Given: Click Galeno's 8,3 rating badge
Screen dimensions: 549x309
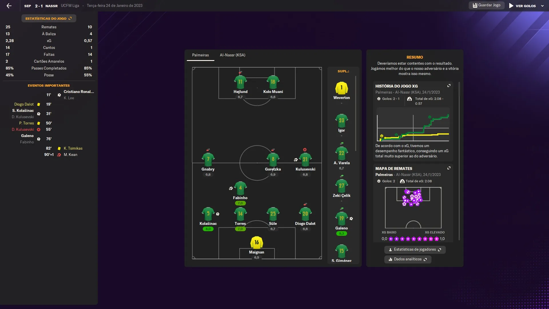Looking at the screenshot, I should [341, 233].
